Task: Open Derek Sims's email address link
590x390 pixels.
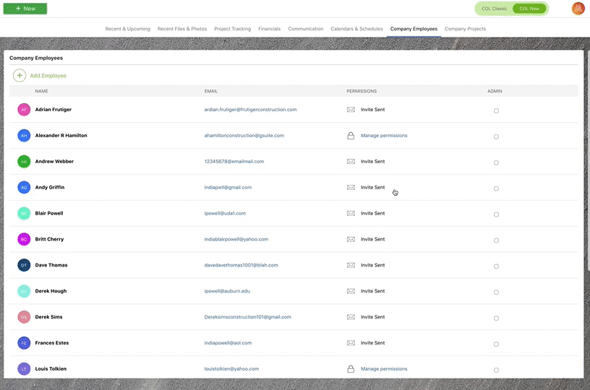Action: 247,317
